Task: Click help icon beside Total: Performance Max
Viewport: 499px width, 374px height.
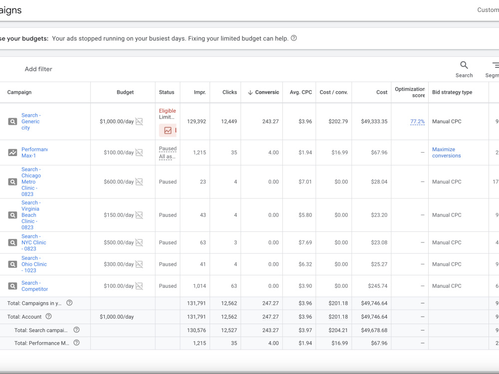Action: tap(76, 343)
